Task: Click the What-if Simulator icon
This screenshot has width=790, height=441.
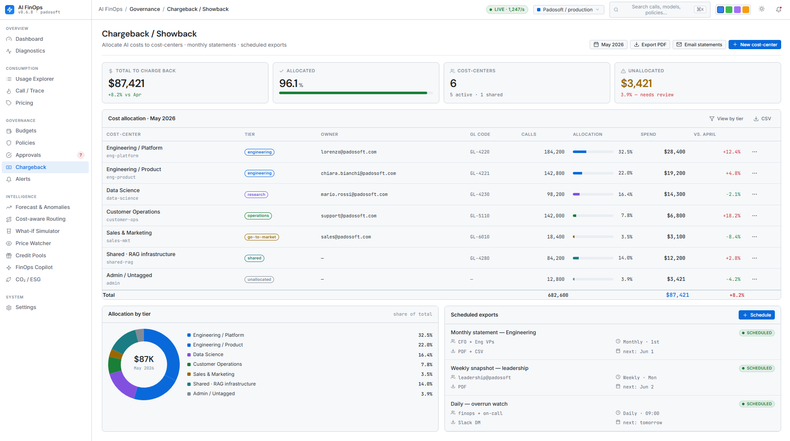Action: click(x=9, y=231)
